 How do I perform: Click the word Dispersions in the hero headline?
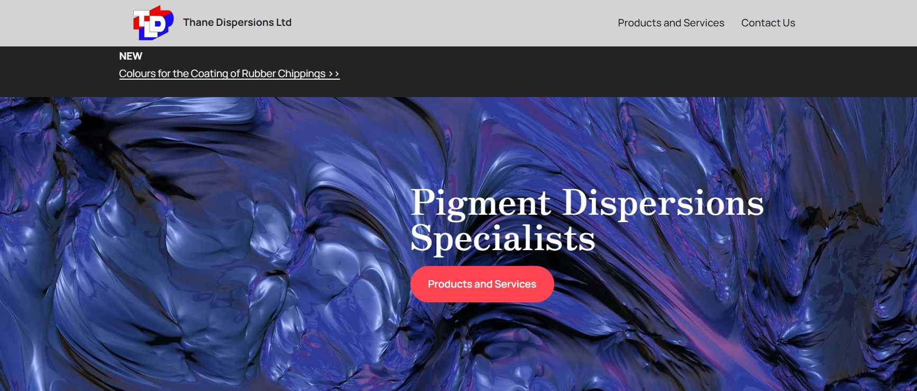click(x=663, y=203)
